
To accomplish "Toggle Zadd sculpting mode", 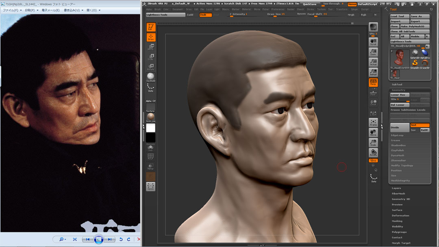I will (x=190, y=15).
